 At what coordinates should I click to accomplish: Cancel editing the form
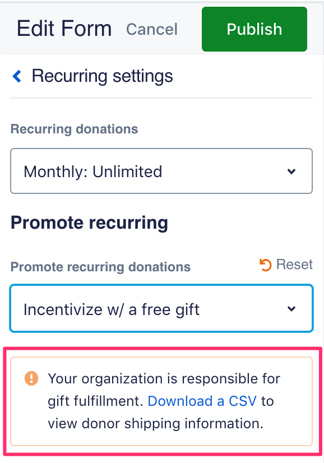pos(152,29)
